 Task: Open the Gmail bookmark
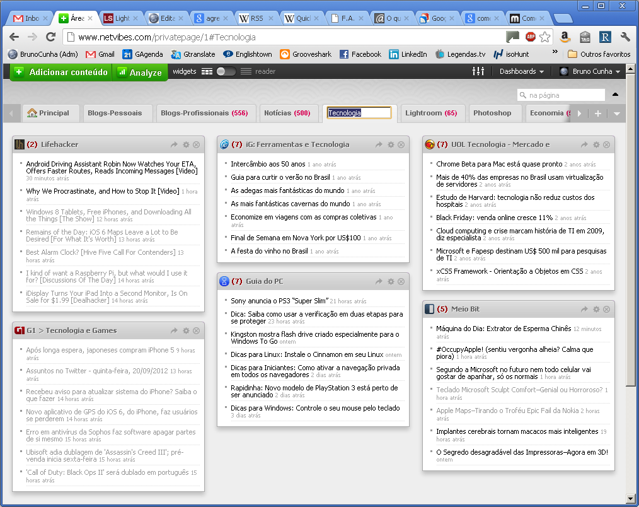100,54
